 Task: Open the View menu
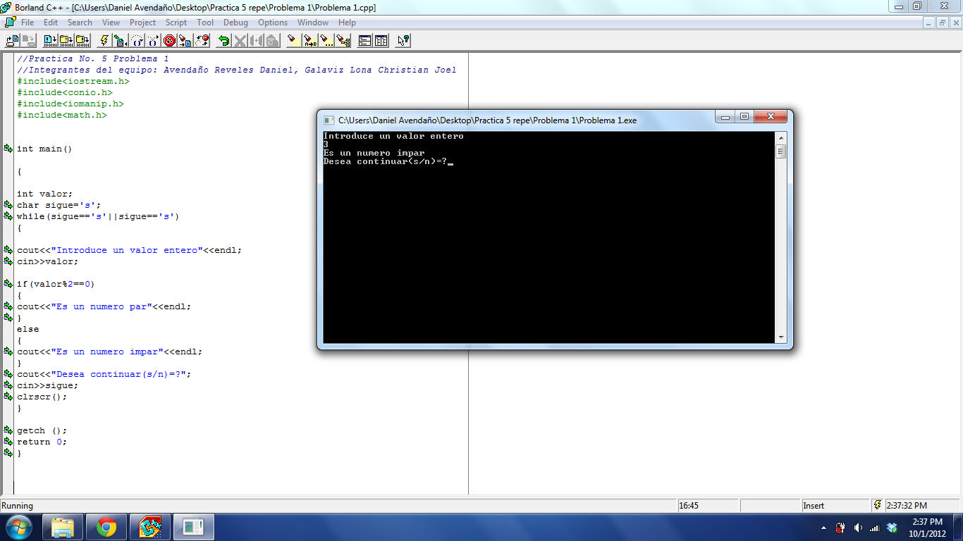tap(111, 23)
